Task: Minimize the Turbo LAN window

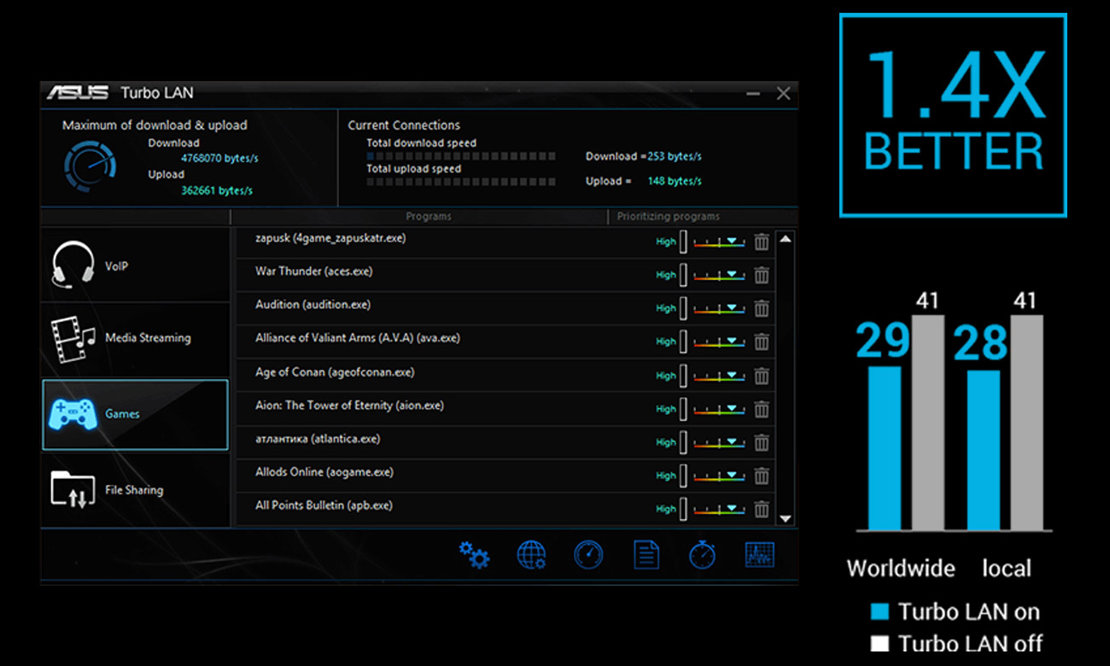Action: pos(753,93)
